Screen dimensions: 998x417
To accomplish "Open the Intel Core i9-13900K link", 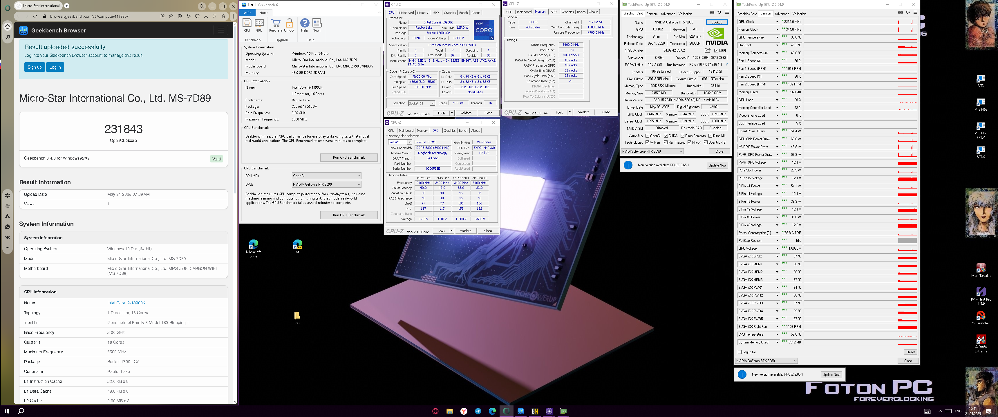I will (126, 303).
